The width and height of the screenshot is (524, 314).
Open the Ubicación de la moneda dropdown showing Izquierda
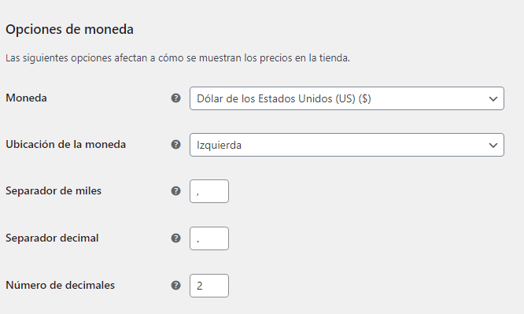[347, 145]
